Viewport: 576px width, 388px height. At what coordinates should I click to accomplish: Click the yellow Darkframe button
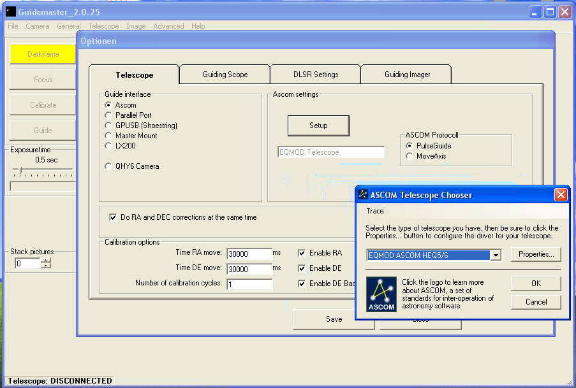click(x=43, y=54)
